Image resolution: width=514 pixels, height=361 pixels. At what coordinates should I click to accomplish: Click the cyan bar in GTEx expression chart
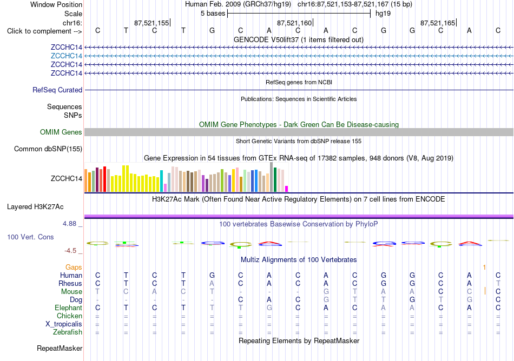161,181
